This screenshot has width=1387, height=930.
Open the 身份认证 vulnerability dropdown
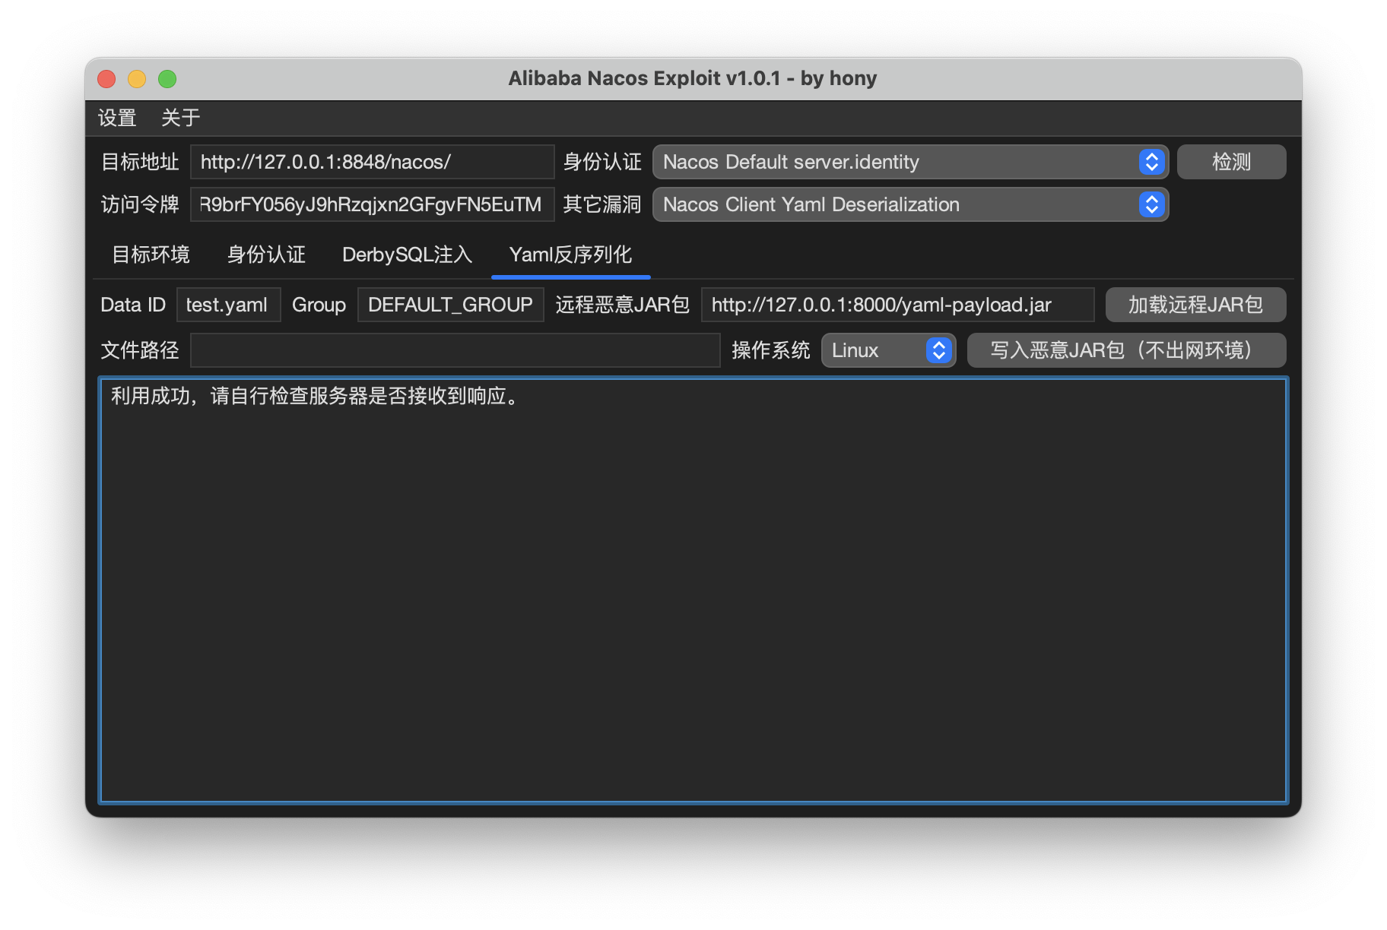(x=910, y=162)
